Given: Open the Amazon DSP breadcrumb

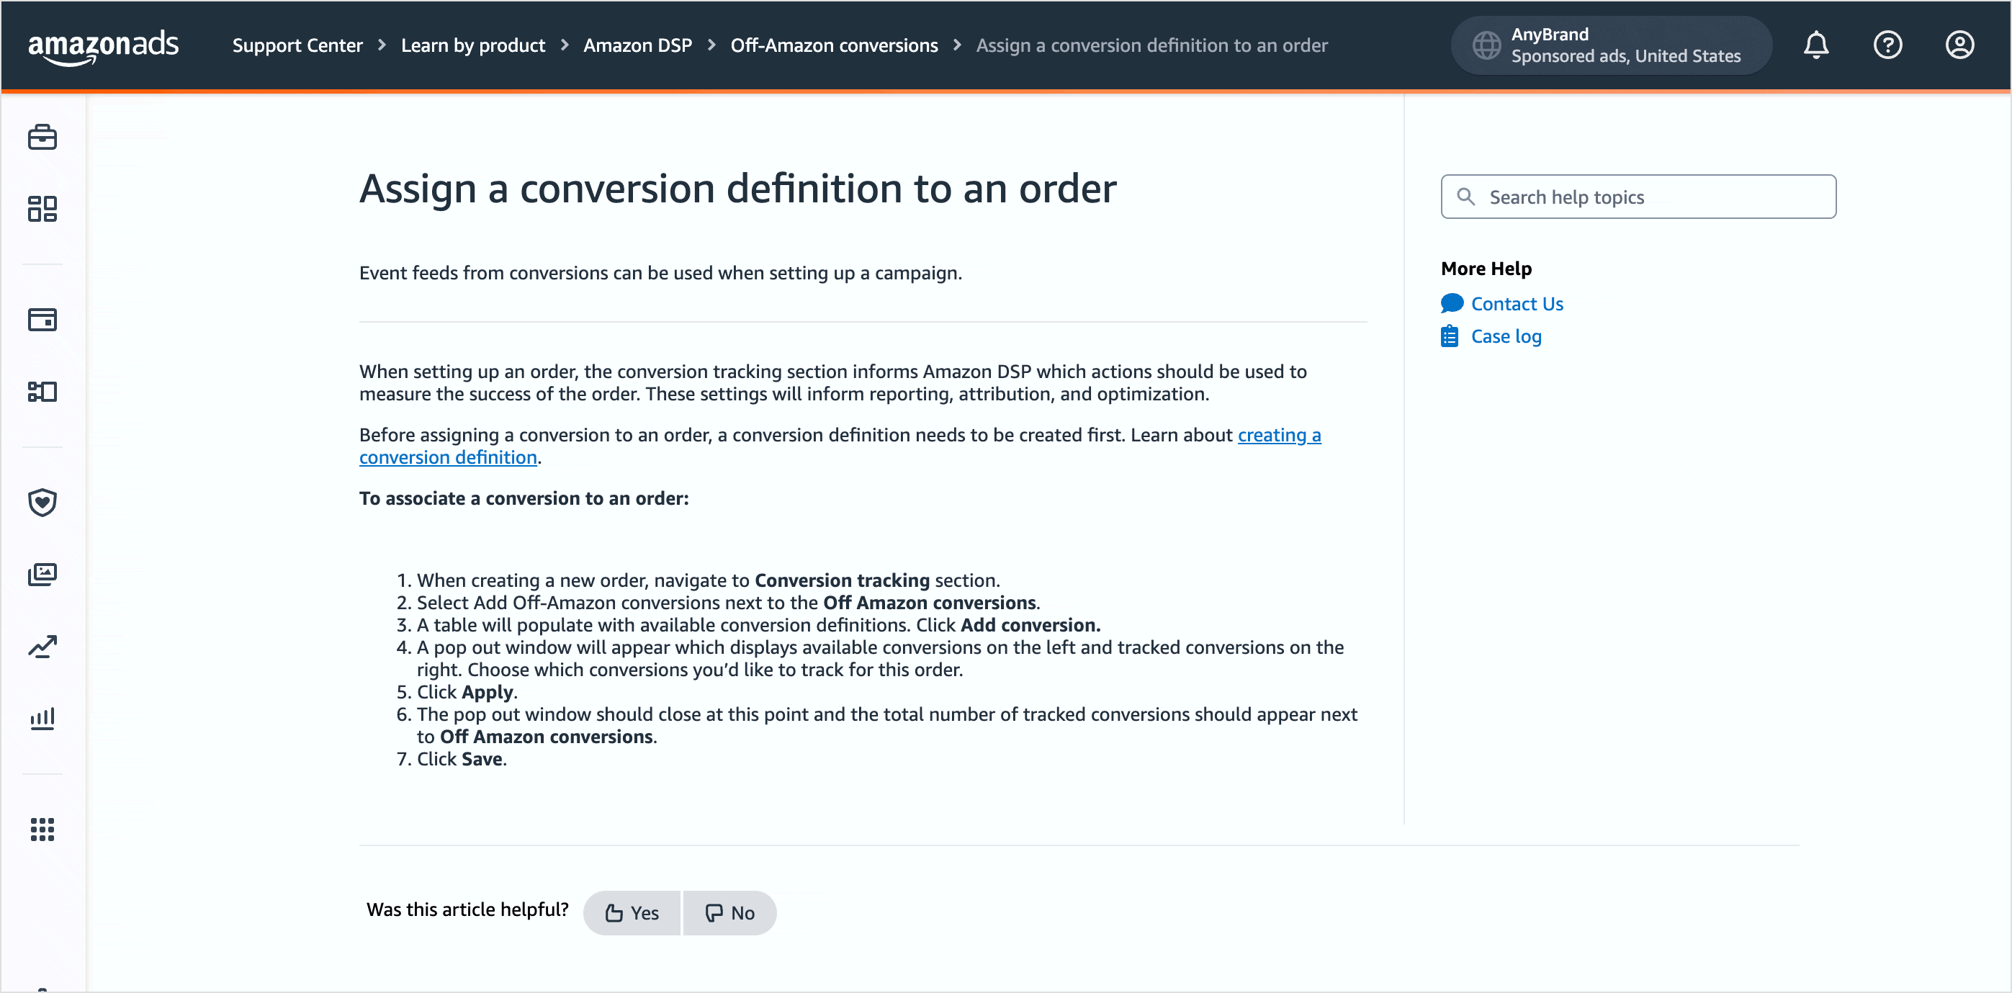Looking at the screenshot, I should [x=637, y=45].
